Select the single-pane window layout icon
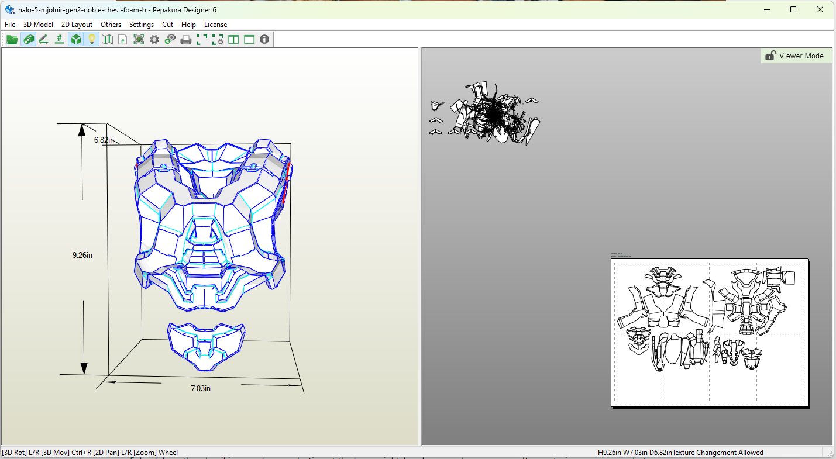 tap(249, 40)
